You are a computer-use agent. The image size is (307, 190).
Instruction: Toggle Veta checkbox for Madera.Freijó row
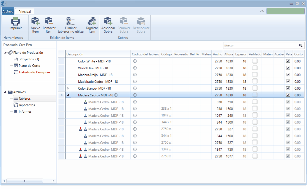[288, 75]
